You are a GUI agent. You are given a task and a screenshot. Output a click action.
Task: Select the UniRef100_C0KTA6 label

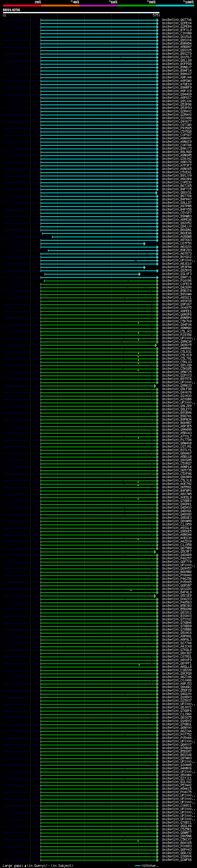point(177,145)
